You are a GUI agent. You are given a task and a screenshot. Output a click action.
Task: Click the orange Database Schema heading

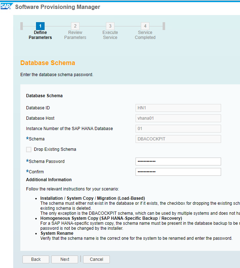(x=47, y=63)
